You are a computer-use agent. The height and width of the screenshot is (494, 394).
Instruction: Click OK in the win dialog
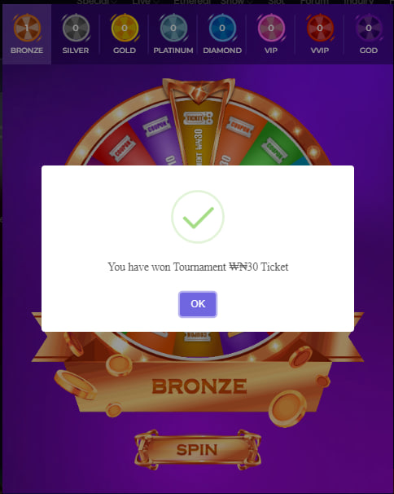(198, 304)
